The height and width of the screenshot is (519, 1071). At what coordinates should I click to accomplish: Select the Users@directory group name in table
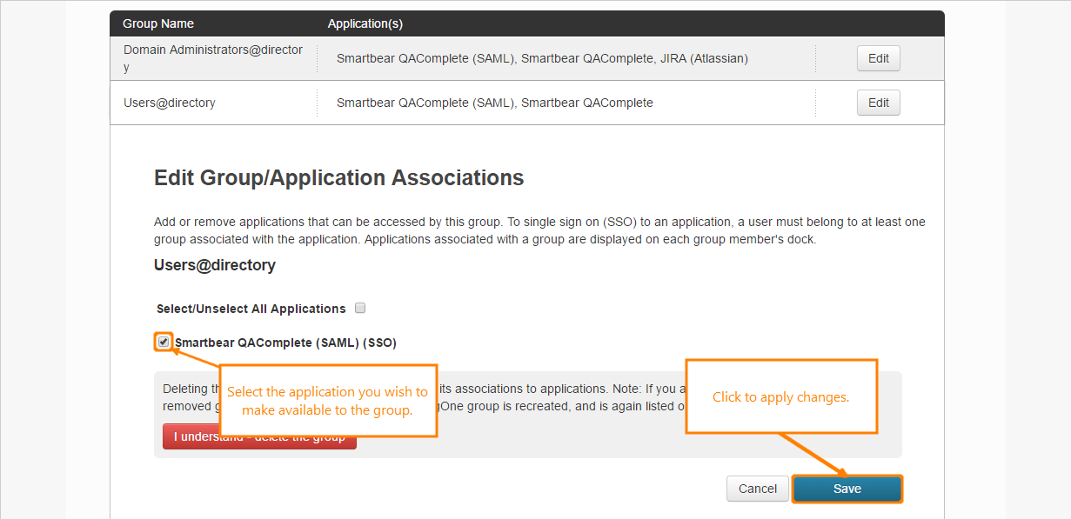point(170,103)
